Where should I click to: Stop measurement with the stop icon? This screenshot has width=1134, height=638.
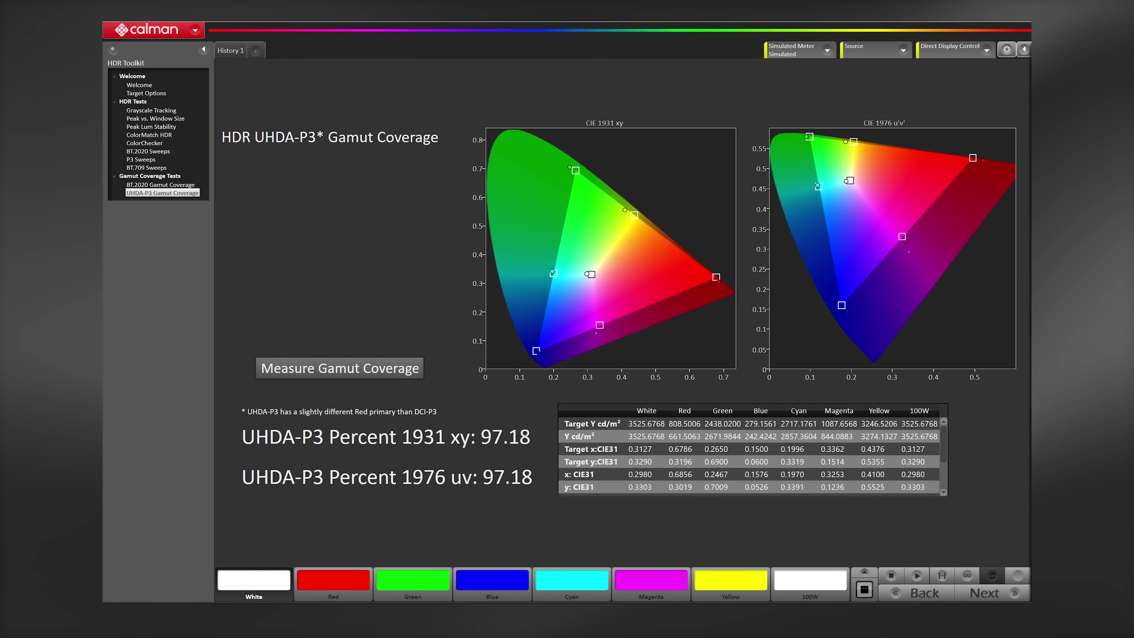[x=891, y=575]
